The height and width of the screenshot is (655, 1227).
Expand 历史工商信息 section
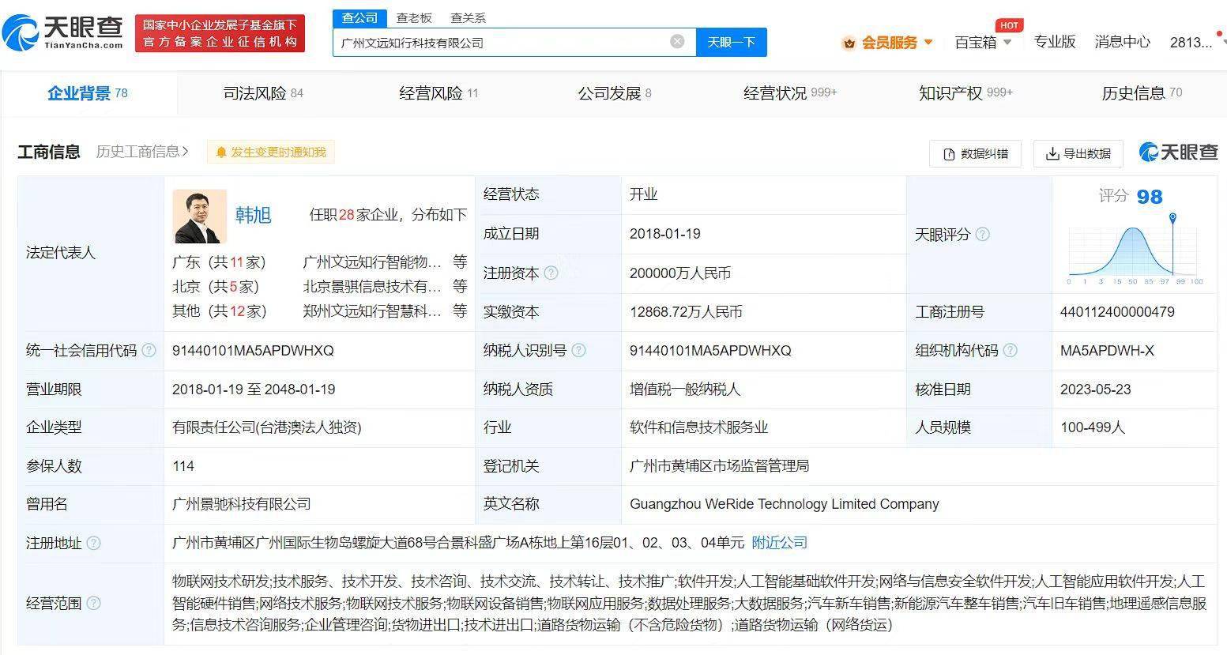point(142,152)
